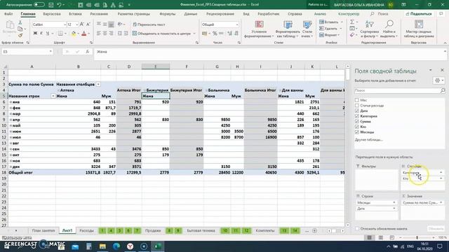Screen dimensions: 449x252
Task: Click Переносить текст wrap text button
Action: 149,24
